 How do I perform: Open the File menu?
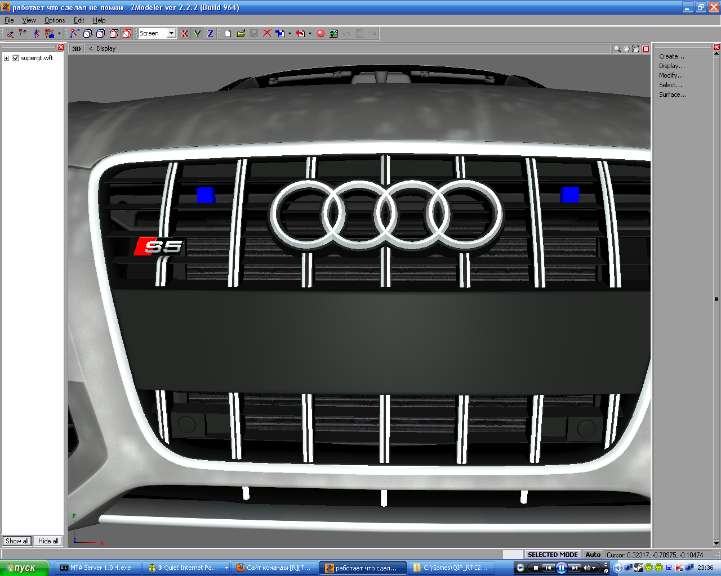click(x=9, y=20)
